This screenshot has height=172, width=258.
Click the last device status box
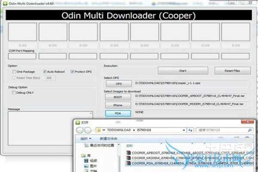pos(236,32)
